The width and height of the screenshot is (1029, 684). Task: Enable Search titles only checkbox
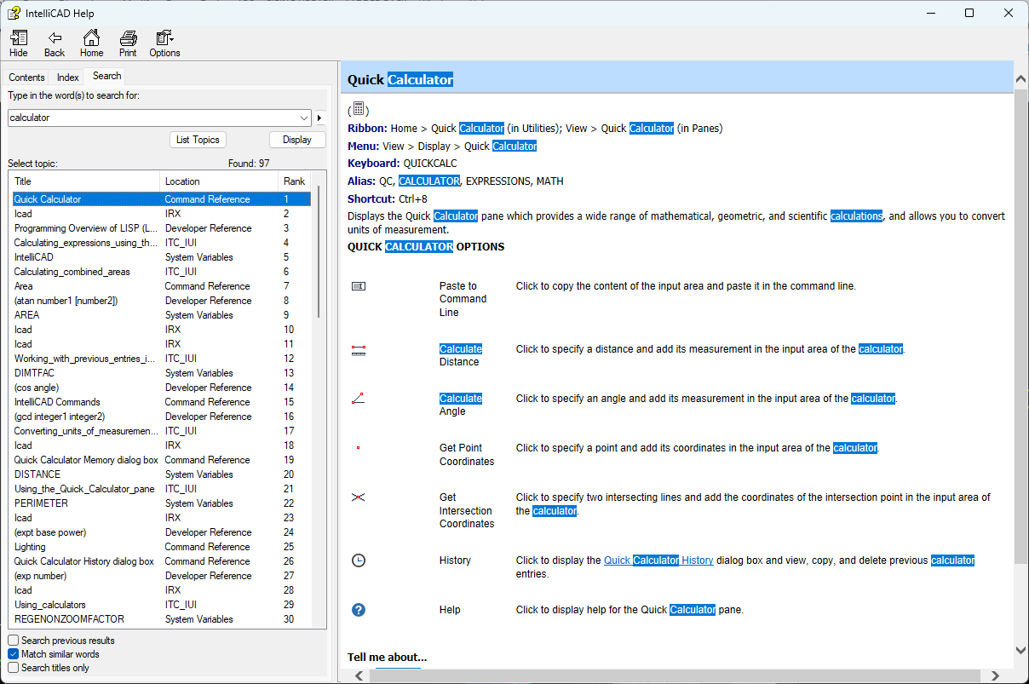[13, 668]
